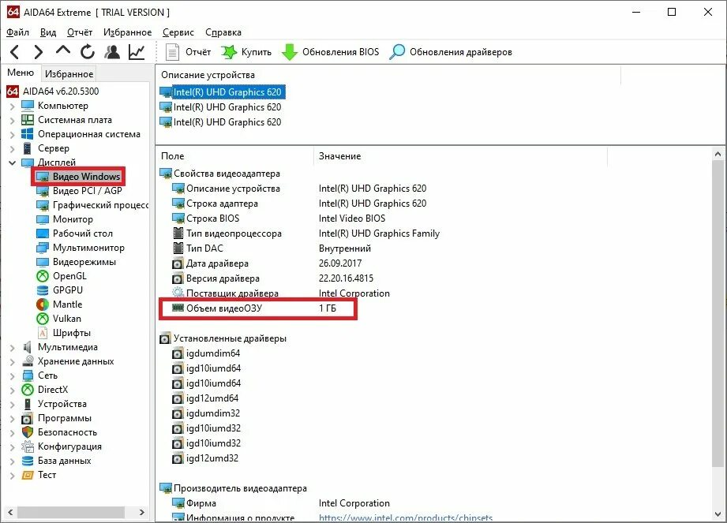Expand the Программы tree node
The width and height of the screenshot is (727, 523).
[x=13, y=418]
